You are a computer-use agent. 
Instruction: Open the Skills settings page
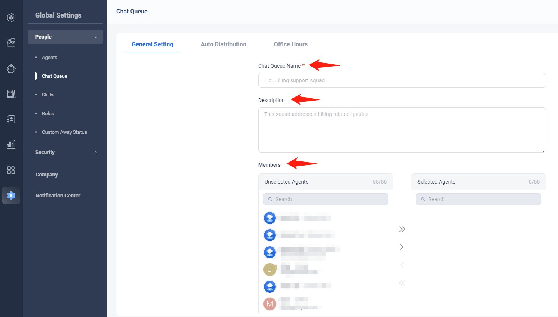click(48, 95)
